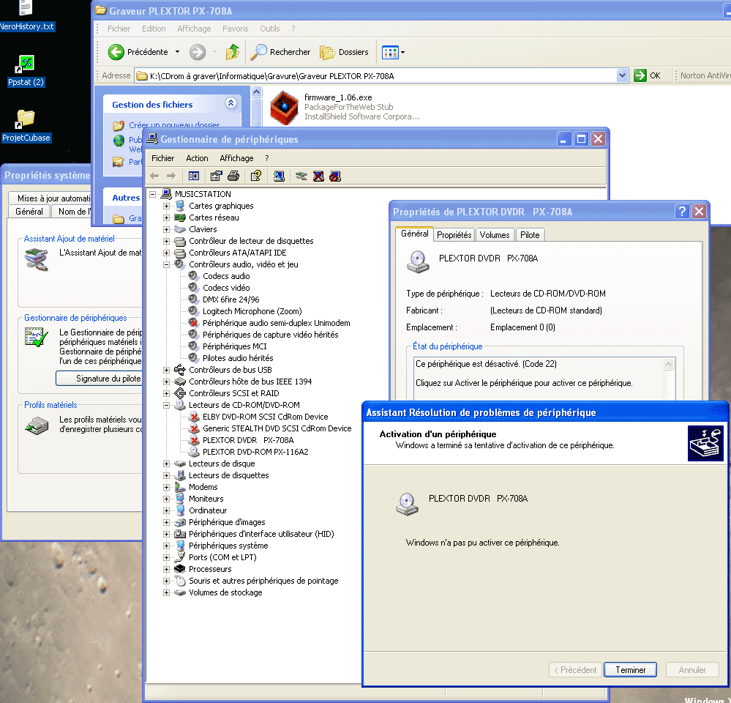The image size is (731, 703).
Task: Click the update driver toolbar icon
Action: click(x=301, y=176)
